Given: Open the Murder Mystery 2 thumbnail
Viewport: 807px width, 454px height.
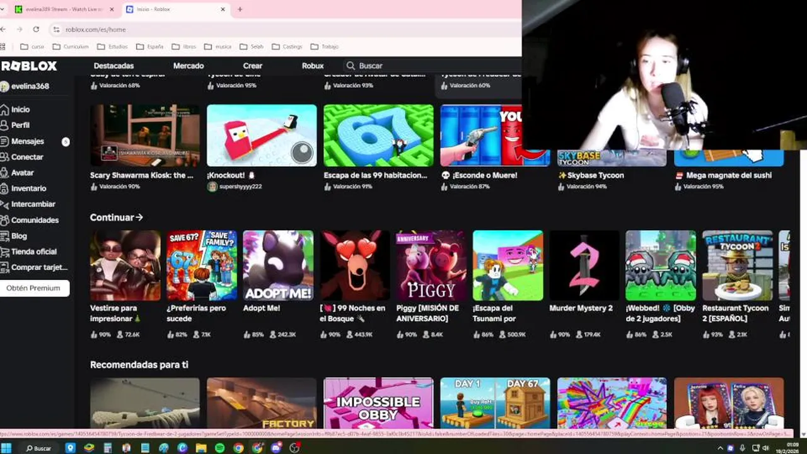Looking at the screenshot, I should point(584,265).
